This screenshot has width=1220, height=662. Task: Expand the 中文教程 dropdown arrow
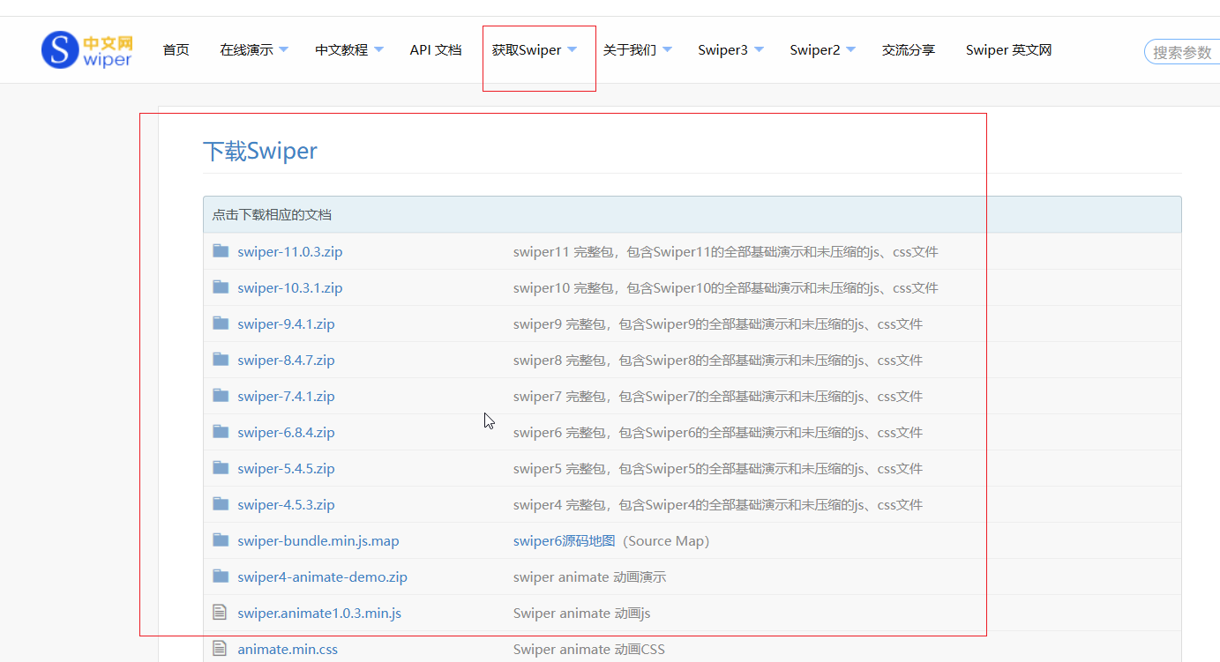(378, 50)
